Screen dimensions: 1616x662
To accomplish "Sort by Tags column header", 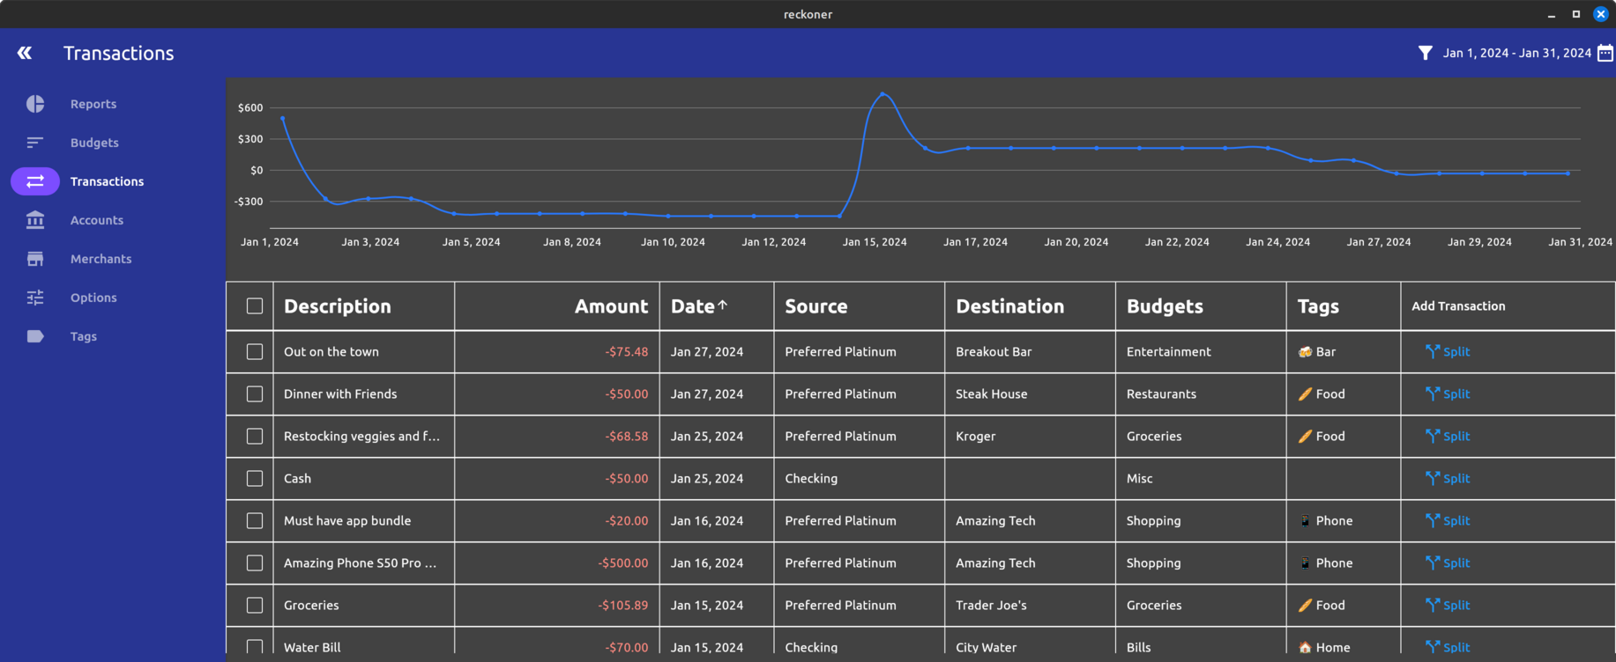I will click(1318, 305).
